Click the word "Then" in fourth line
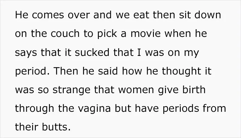The image size is (241, 138). 66,71
